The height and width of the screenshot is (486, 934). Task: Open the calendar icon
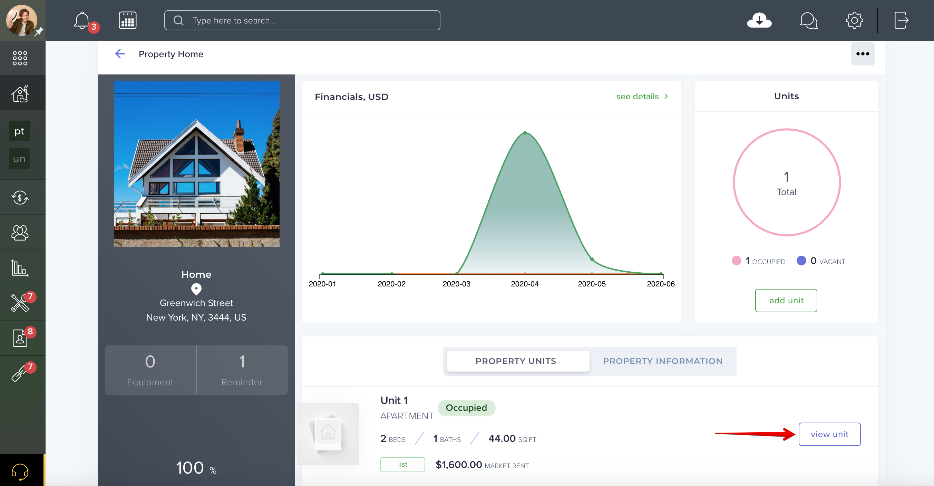[x=128, y=20]
